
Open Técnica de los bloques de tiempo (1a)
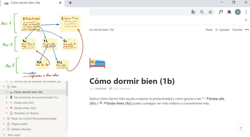pos(37,81)
